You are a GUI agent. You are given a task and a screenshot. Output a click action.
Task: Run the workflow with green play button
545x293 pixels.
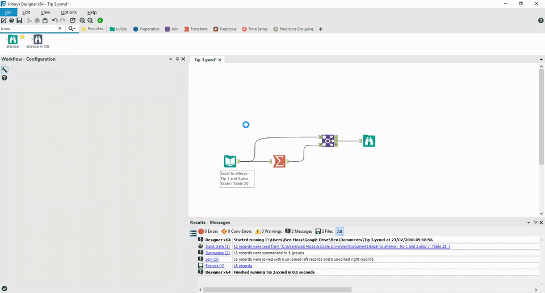[100, 20]
